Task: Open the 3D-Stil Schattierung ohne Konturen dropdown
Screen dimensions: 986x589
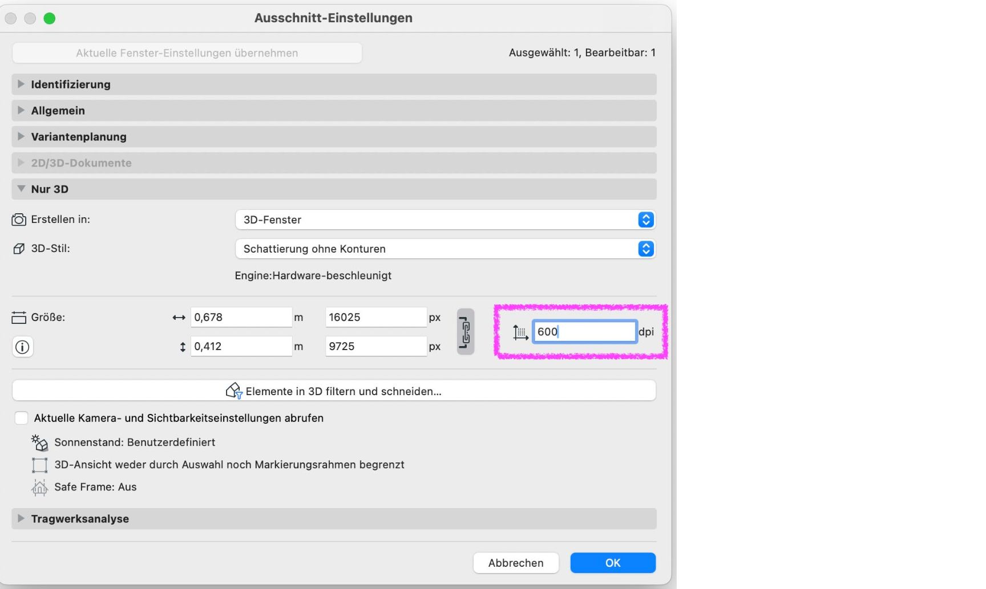Action: pos(445,249)
